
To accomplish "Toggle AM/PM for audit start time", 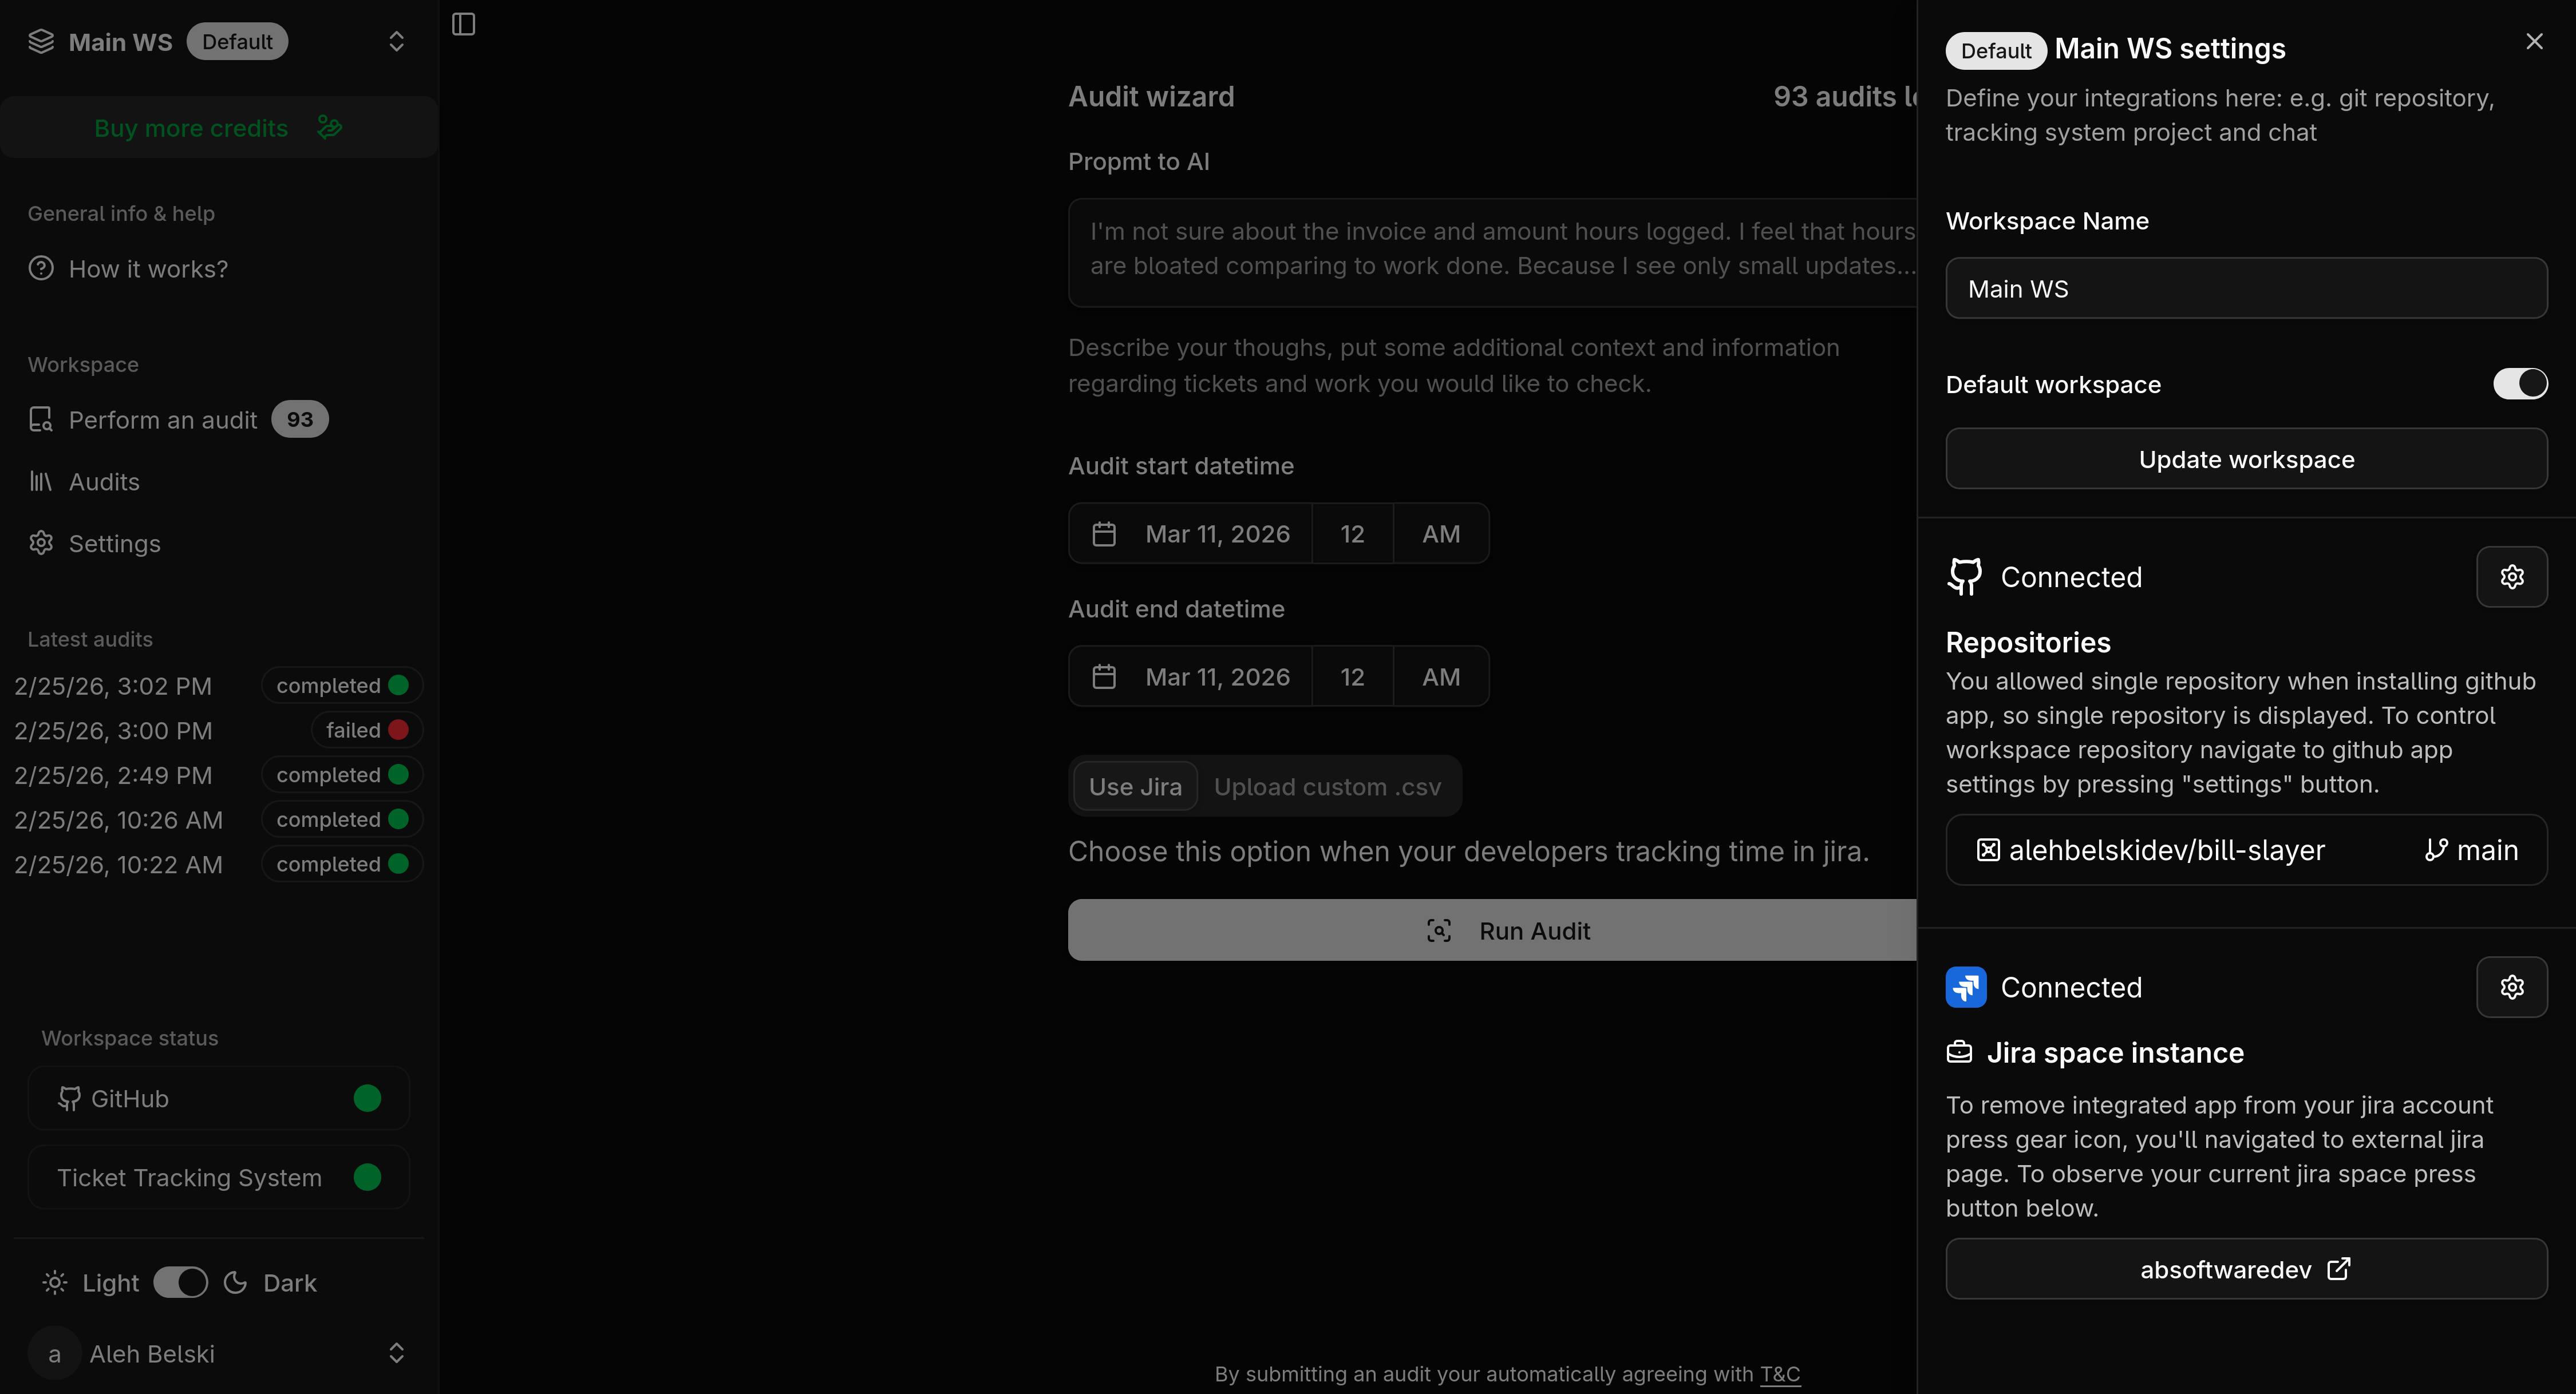I will (1440, 534).
